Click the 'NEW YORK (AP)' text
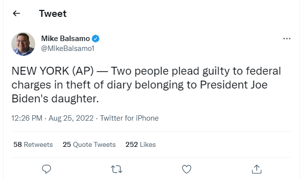 tap(52, 71)
